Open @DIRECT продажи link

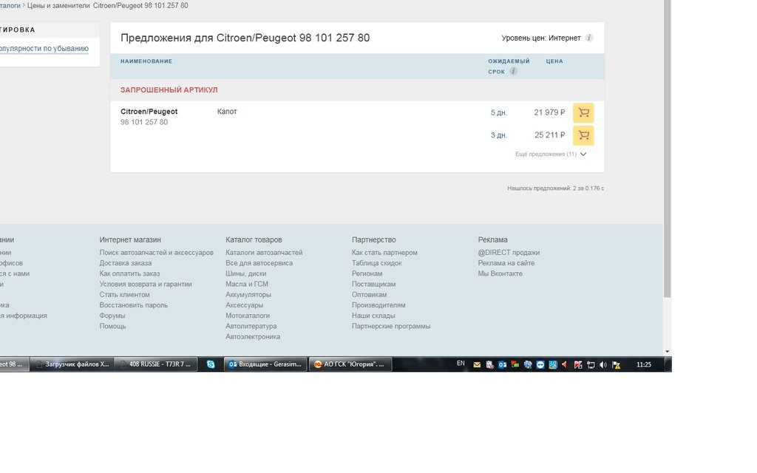click(x=509, y=253)
